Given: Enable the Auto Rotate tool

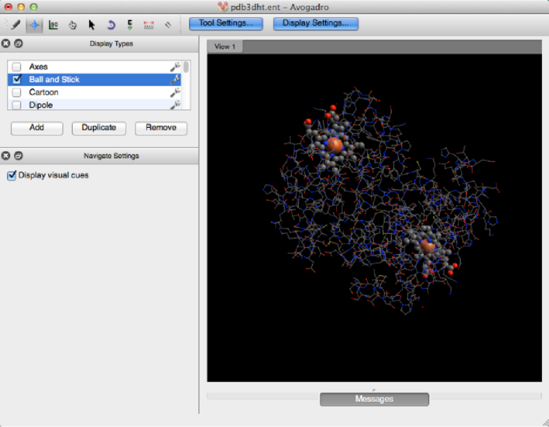Looking at the screenshot, I should (110, 25).
